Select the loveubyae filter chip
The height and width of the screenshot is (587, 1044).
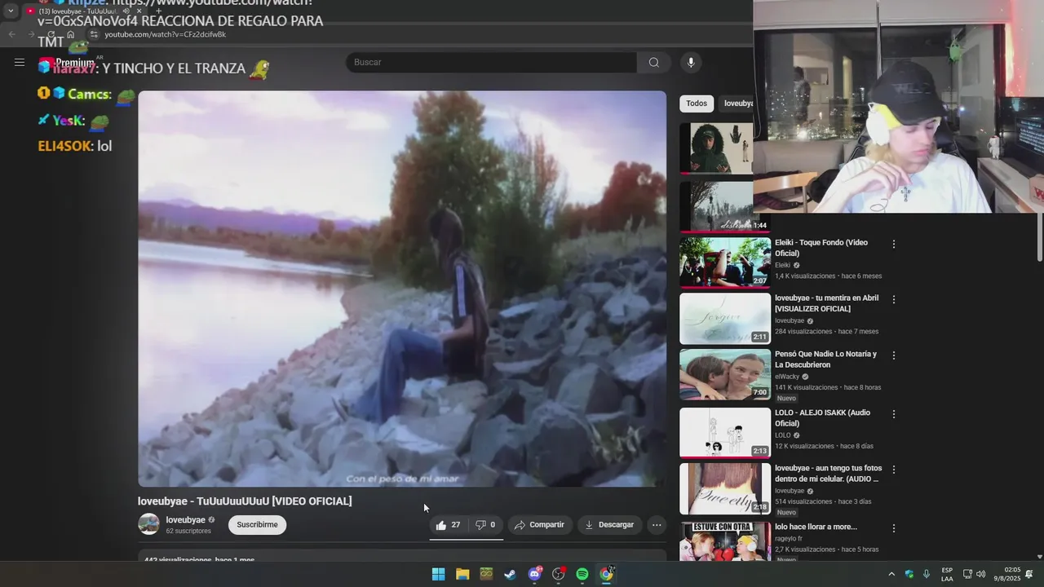click(x=737, y=104)
